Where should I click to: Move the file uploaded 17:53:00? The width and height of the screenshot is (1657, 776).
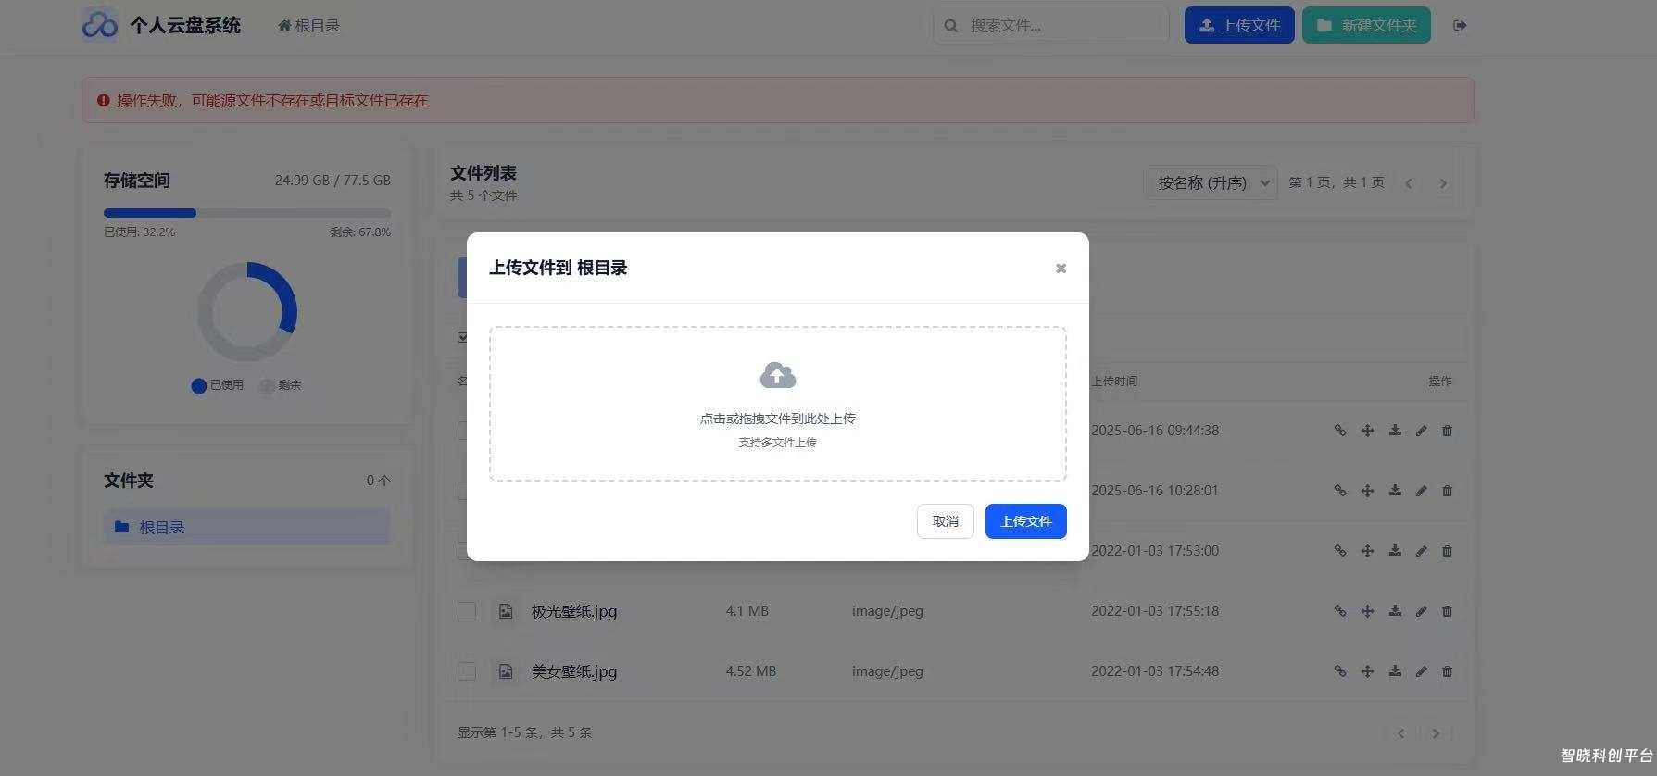pyautogui.click(x=1367, y=551)
